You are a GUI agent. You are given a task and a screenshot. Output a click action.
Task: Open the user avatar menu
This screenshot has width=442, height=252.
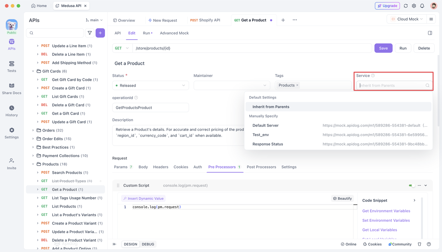coord(434,6)
